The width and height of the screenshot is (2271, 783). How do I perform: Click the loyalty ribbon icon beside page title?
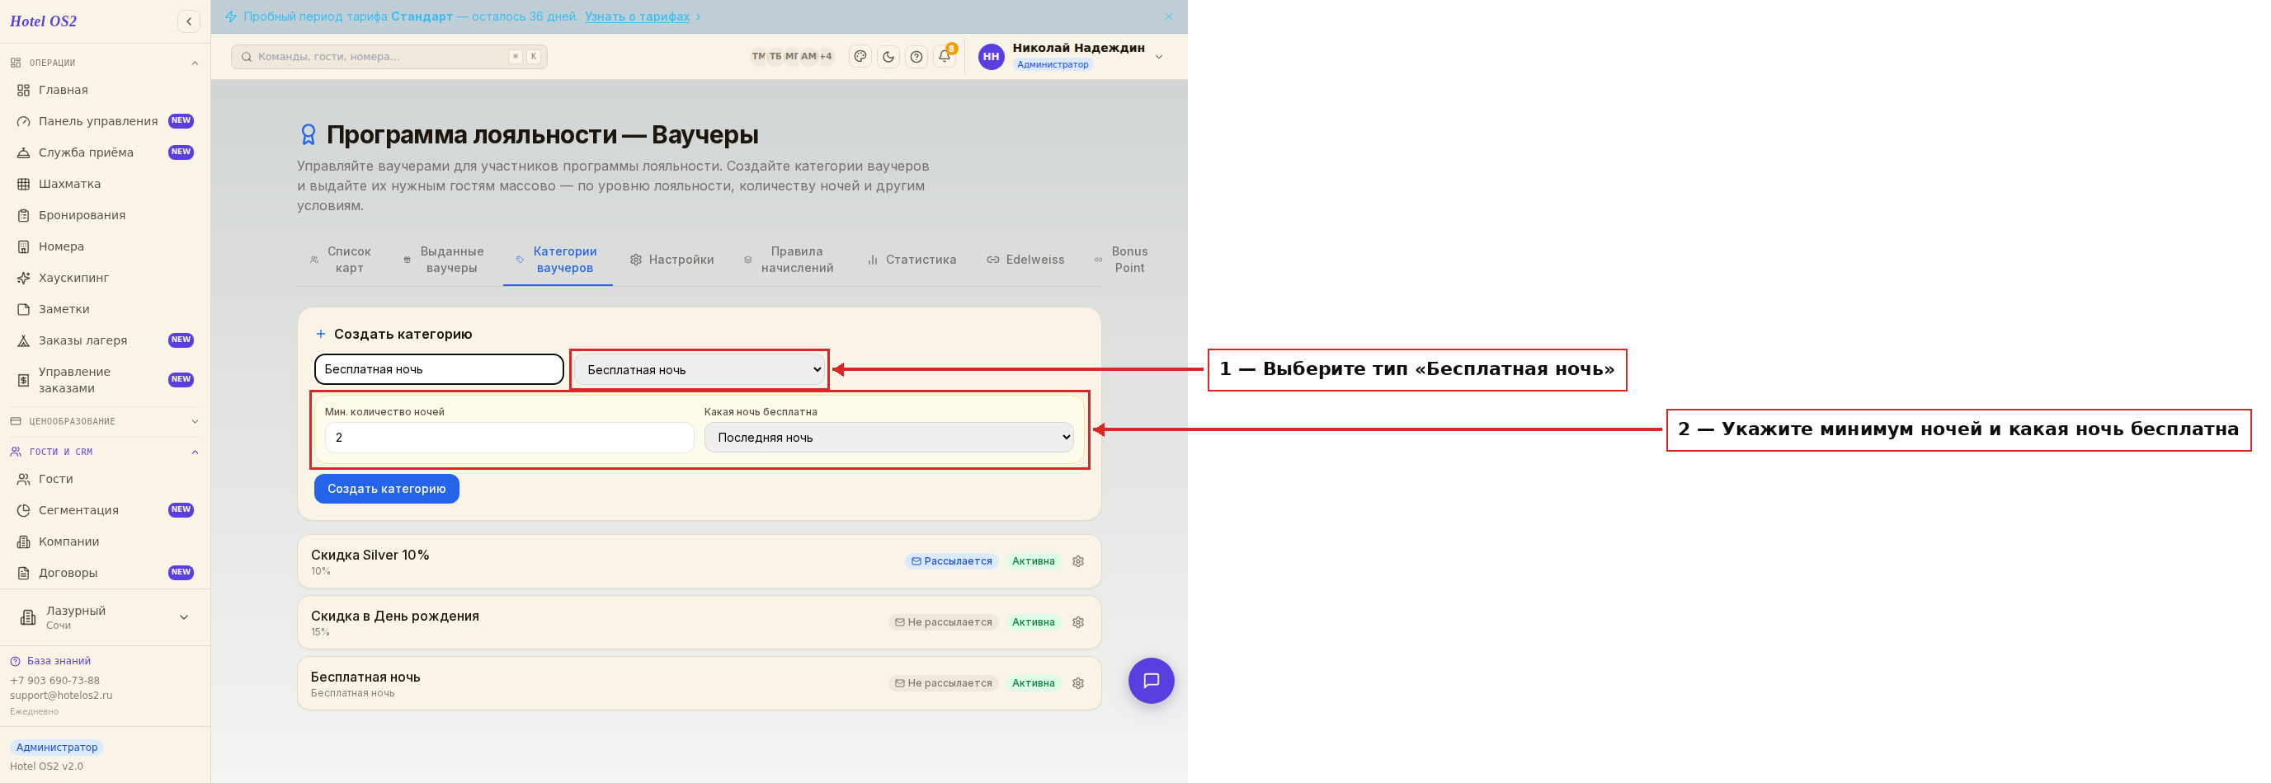[x=308, y=134]
